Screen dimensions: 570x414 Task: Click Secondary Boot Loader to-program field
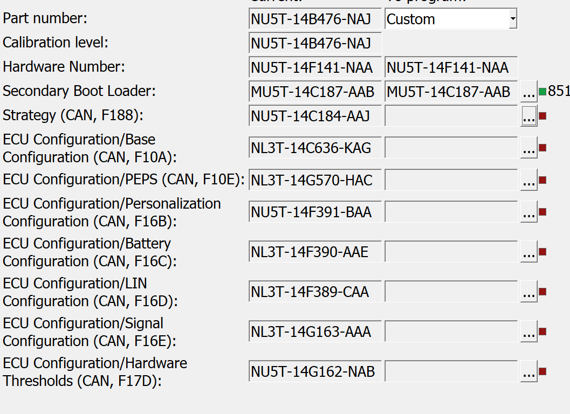(451, 92)
